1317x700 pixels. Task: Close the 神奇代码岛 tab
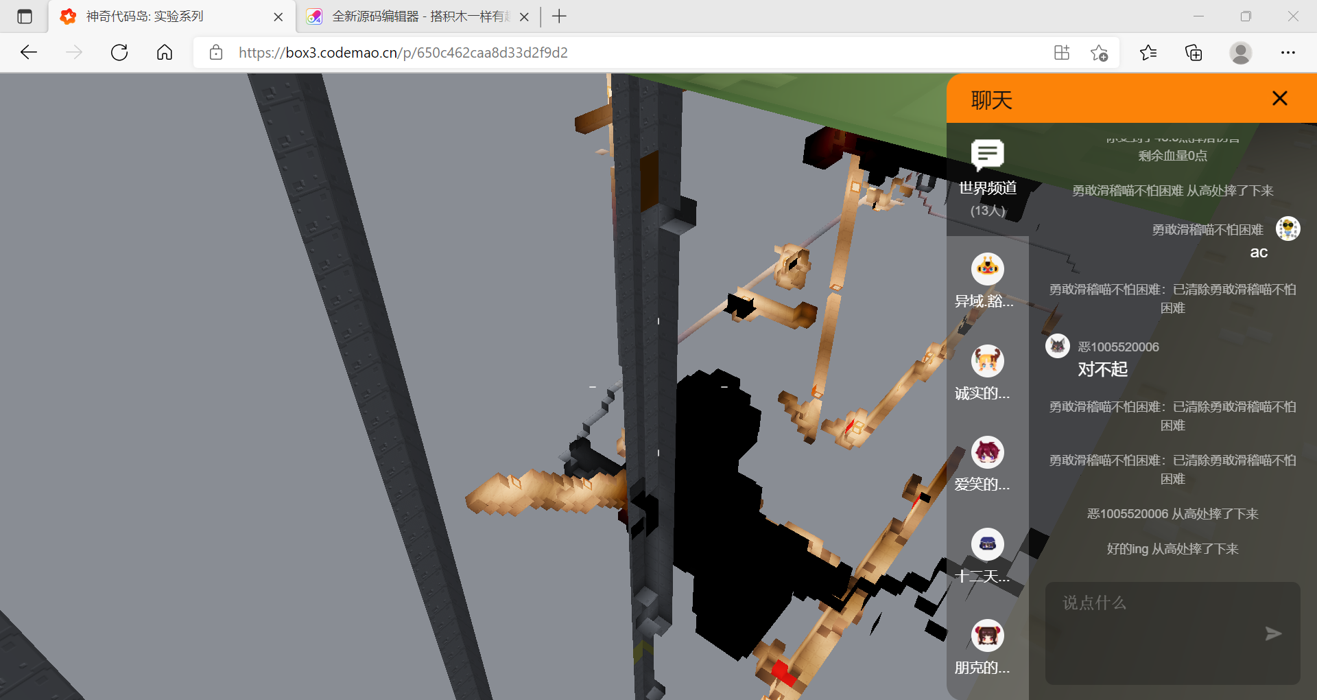tap(278, 17)
